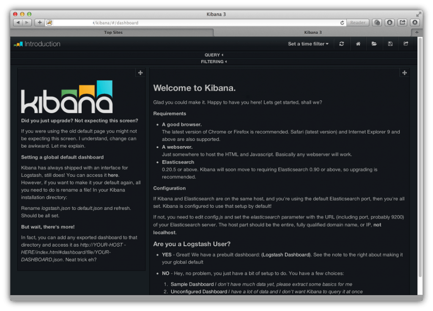Click the browser share icon
433x311 pixels.
(402, 22)
